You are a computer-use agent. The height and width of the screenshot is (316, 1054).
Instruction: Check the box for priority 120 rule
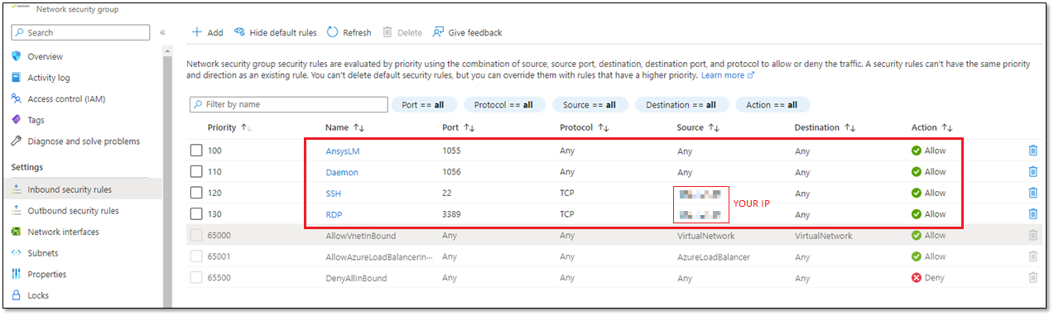(196, 193)
